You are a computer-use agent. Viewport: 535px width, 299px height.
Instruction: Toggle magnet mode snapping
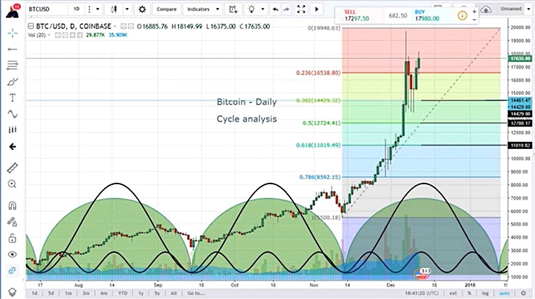tap(12, 206)
